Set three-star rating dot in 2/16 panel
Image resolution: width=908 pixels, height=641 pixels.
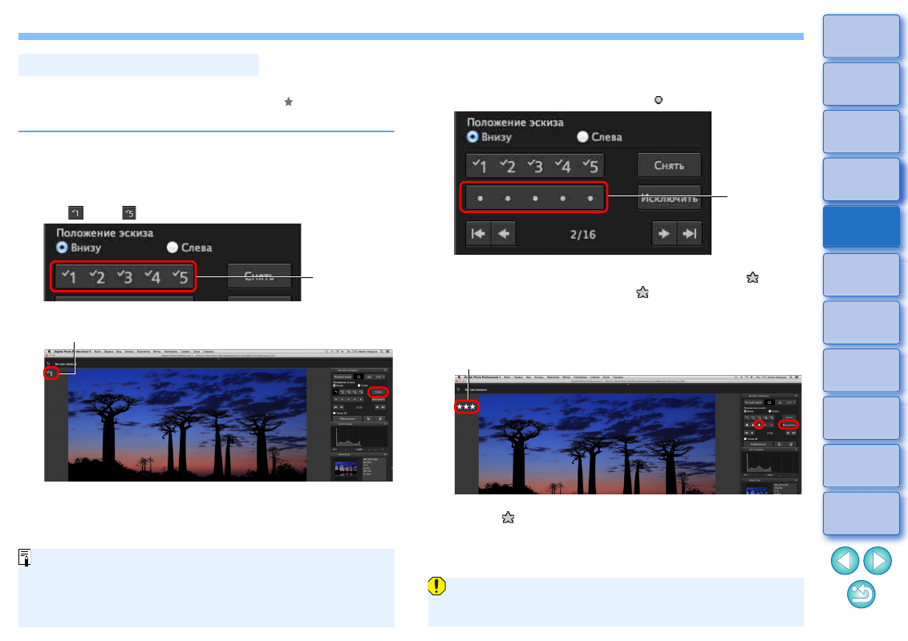click(x=535, y=199)
